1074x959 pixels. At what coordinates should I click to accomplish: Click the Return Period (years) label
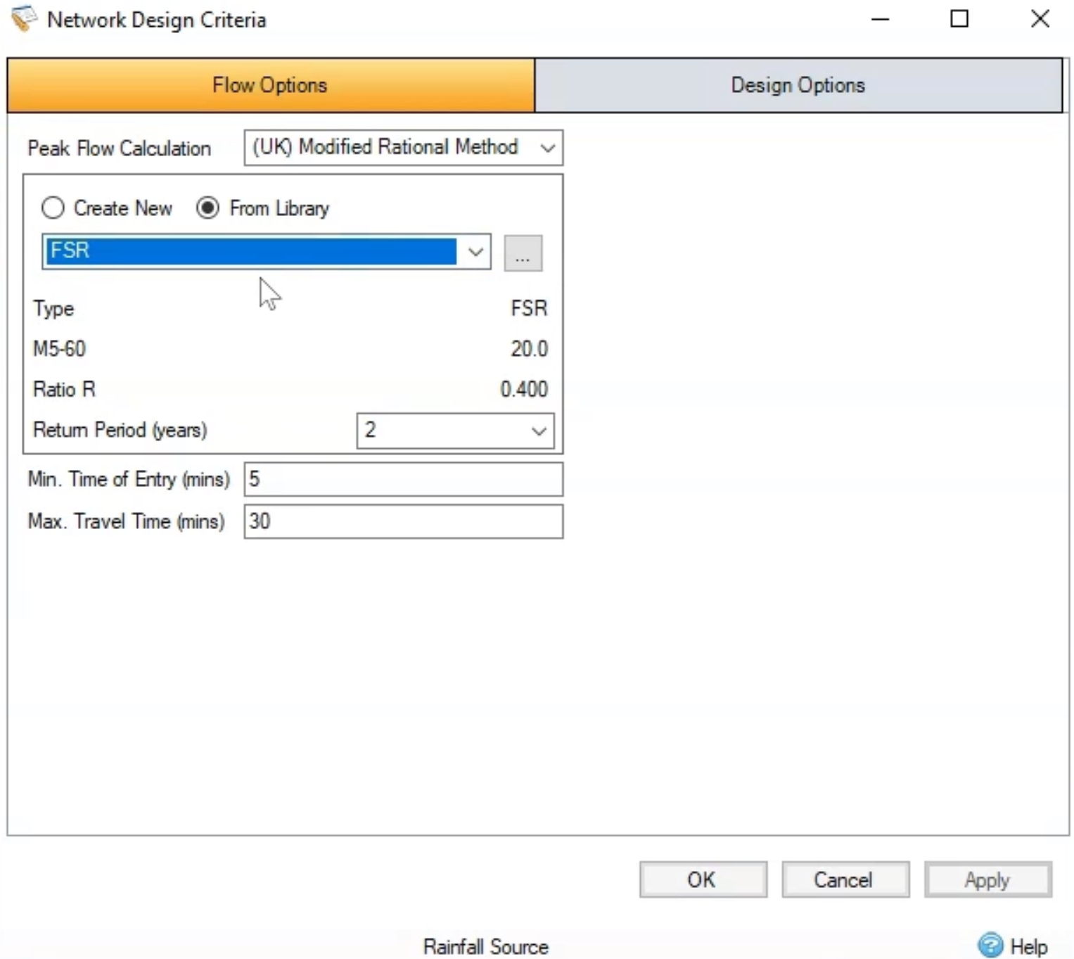click(120, 430)
